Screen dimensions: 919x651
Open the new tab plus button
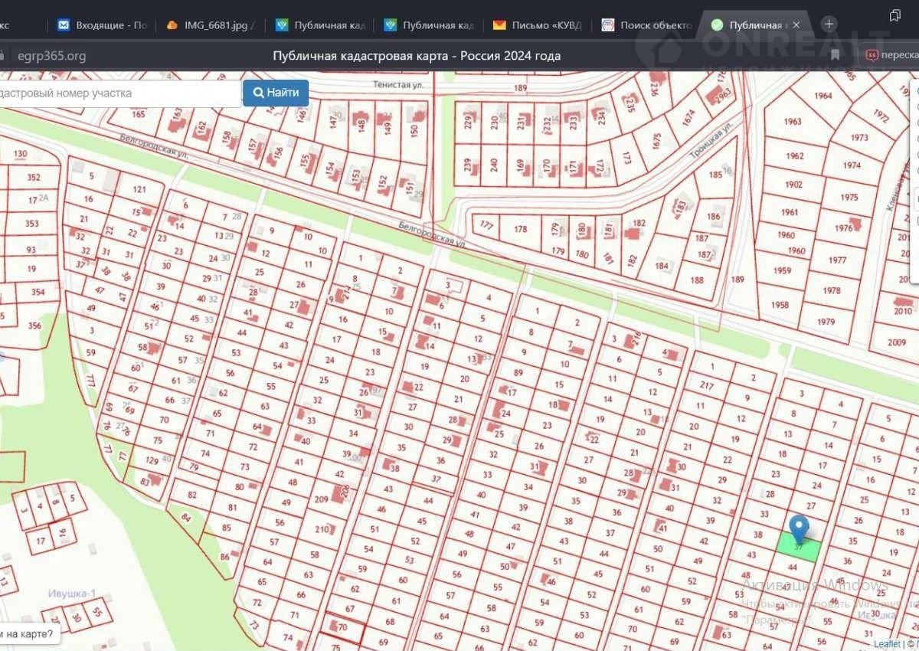829,25
